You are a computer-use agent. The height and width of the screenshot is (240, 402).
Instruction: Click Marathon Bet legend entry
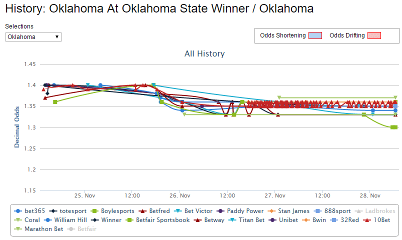pos(38,229)
